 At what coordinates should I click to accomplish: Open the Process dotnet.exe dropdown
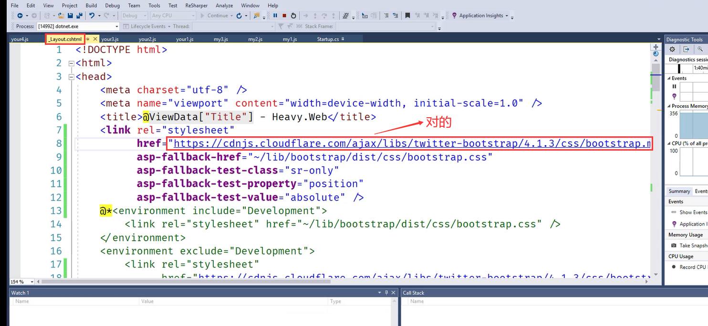(x=116, y=26)
